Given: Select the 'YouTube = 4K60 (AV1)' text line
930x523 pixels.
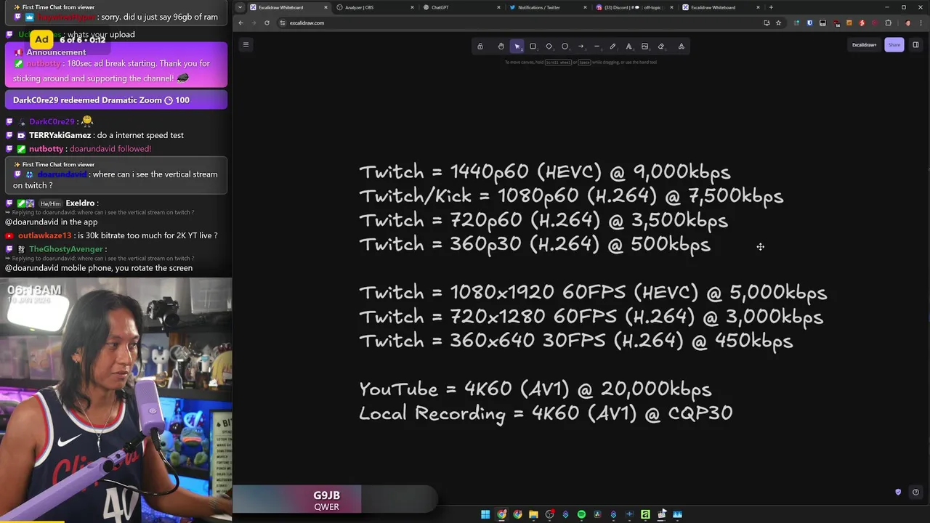Looking at the screenshot, I should coord(535,389).
